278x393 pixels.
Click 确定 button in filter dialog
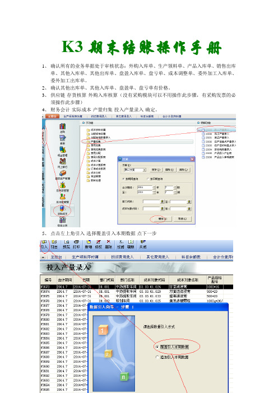point(163,219)
